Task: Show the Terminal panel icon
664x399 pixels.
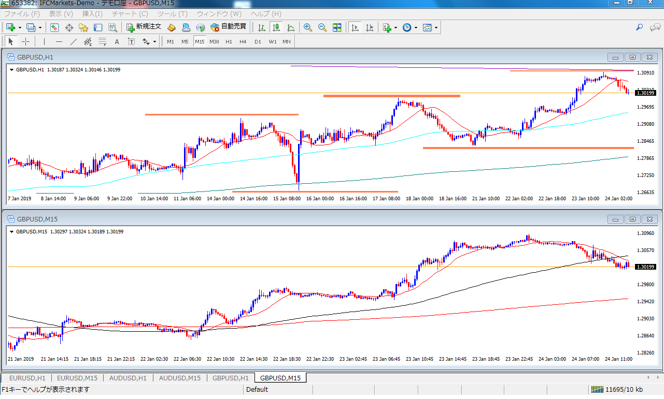Action: [x=98, y=27]
